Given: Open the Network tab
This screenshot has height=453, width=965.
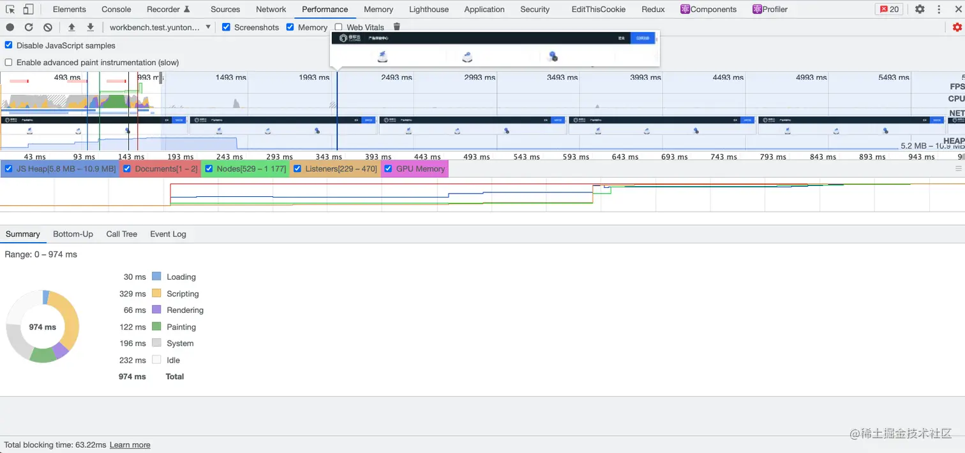Looking at the screenshot, I should 271,10.
